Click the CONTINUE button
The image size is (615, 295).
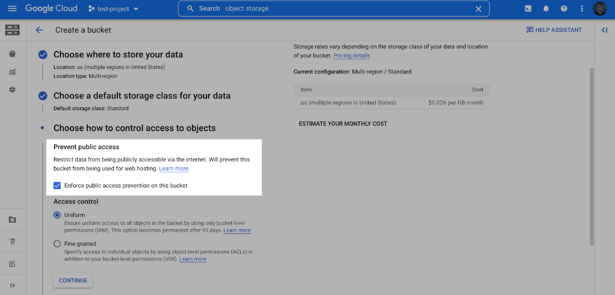click(73, 280)
